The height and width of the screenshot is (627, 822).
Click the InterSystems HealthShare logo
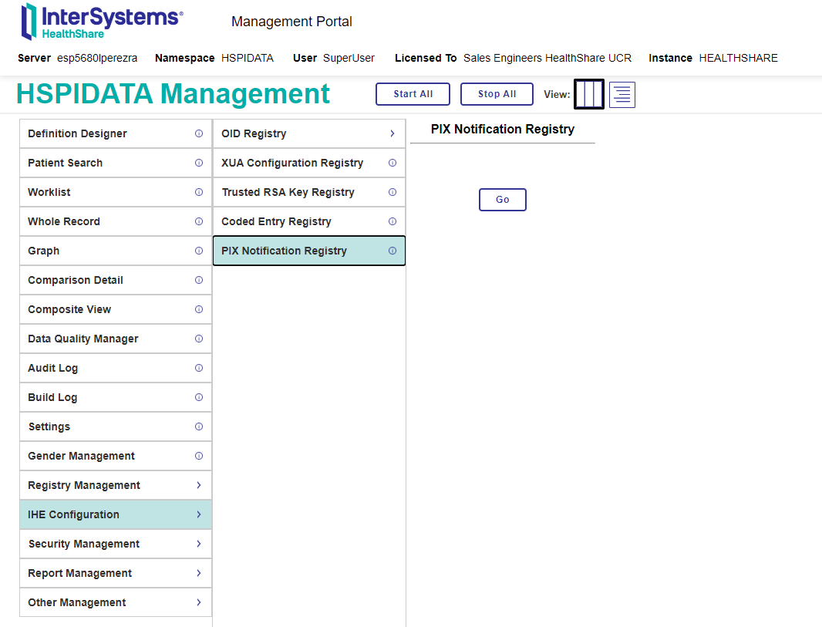103,22
